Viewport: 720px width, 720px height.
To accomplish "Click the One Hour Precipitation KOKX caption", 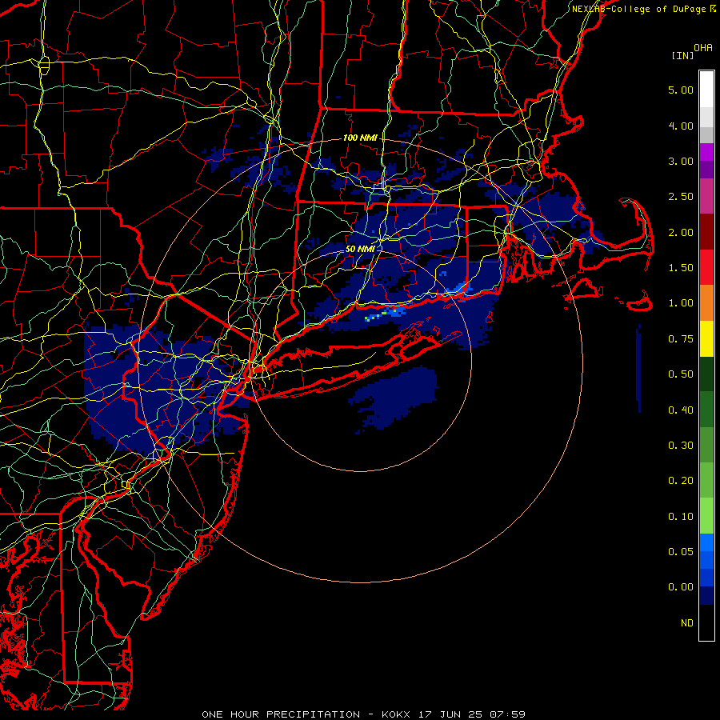I will click(364, 714).
